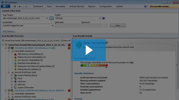Image resolution: width=179 pixels, height=100 pixels.
Task: Expand the System Information node
Action: click(x=12, y=88)
